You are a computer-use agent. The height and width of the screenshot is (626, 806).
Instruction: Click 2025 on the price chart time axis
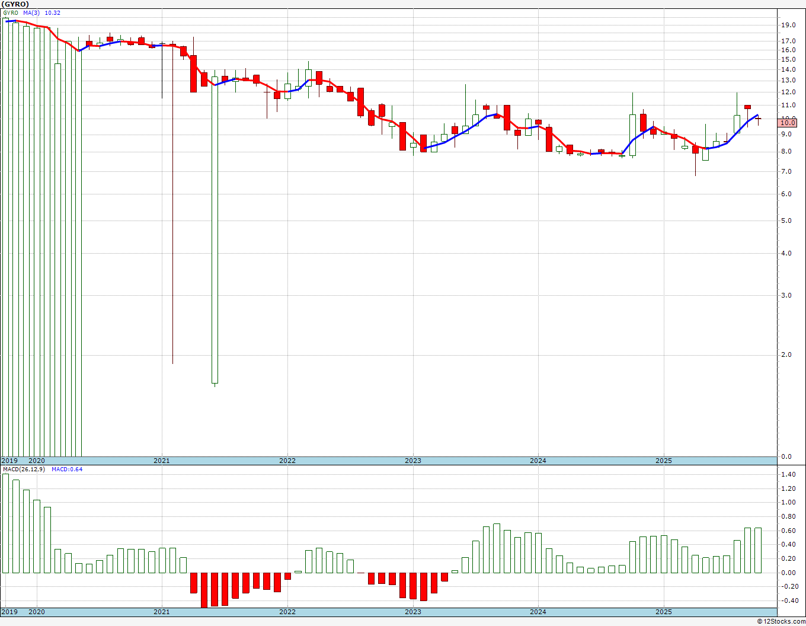tap(664, 461)
